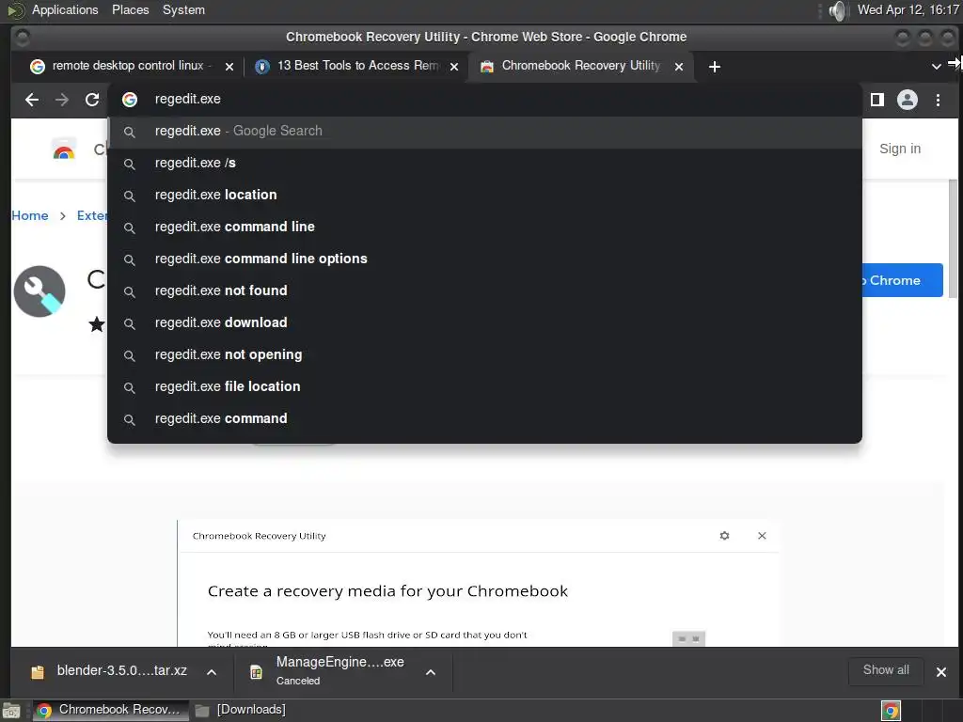
Task: Click Show all downloads button
Action: point(886,670)
